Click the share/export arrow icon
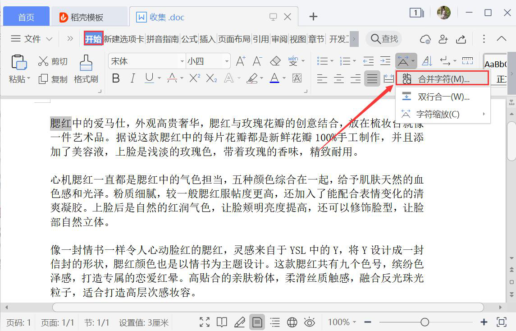Image resolution: width=516 pixels, height=331 pixels. (x=461, y=39)
